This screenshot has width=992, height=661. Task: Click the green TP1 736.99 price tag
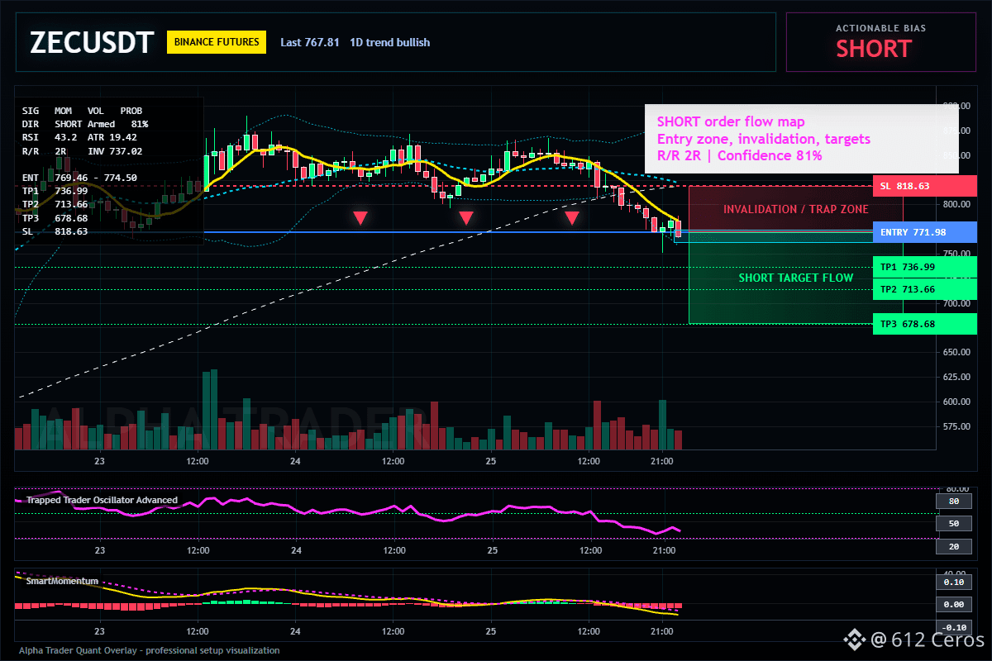pyautogui.click(x=924, y=267)
